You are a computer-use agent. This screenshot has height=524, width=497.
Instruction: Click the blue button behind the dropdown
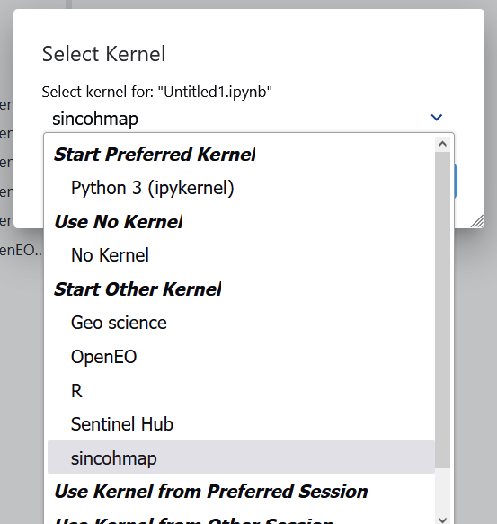tap(456, 182)
